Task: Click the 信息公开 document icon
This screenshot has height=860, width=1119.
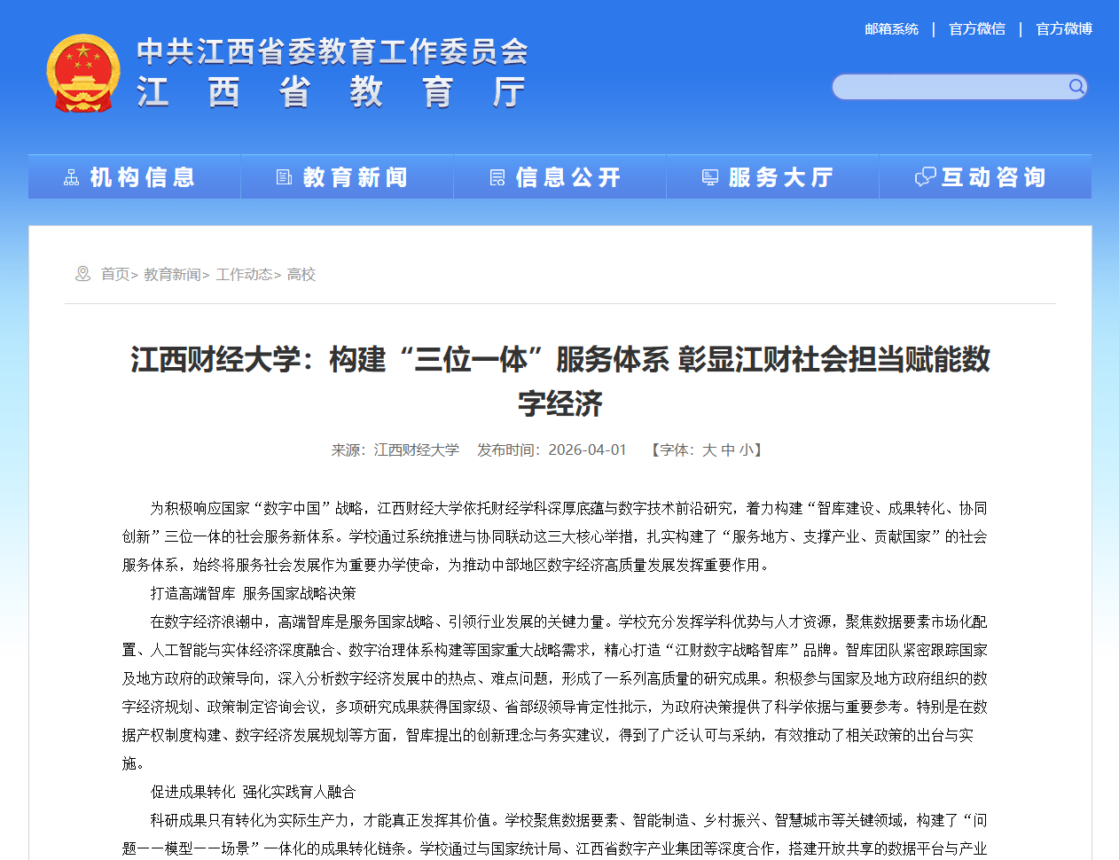Action: (497, 178)
